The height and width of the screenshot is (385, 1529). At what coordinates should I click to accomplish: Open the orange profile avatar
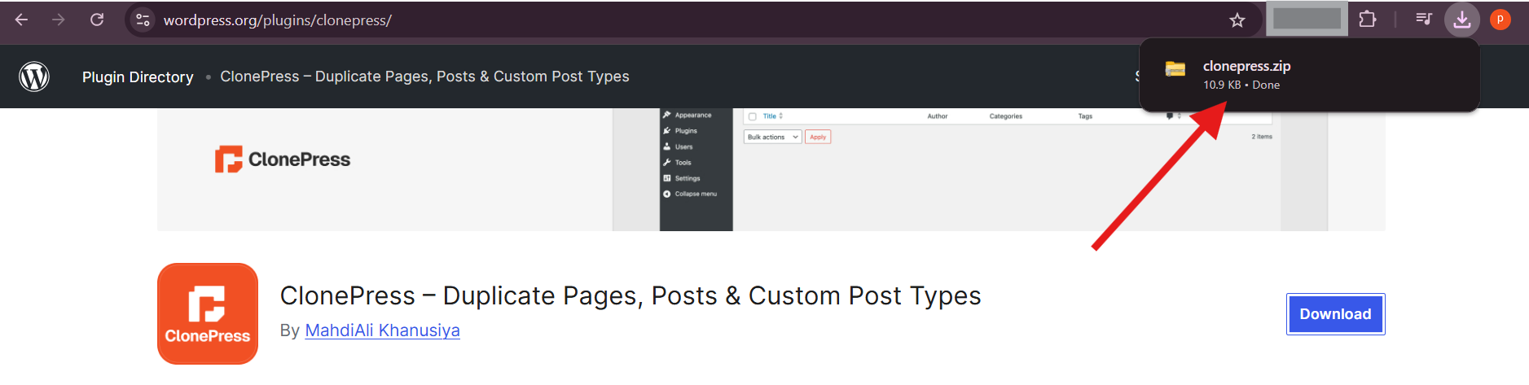[1500, 20]
